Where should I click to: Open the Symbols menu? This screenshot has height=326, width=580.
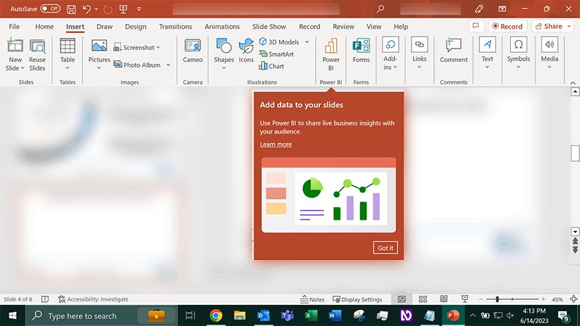pyautogui.click(x=518, y=54)
